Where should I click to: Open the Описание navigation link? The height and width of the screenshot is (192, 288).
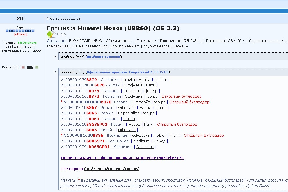56,40
